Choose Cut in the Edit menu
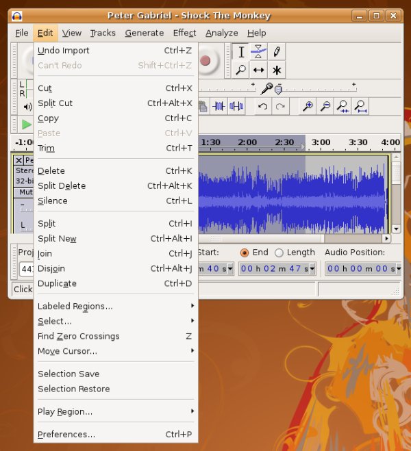 (x=115, y=88)
